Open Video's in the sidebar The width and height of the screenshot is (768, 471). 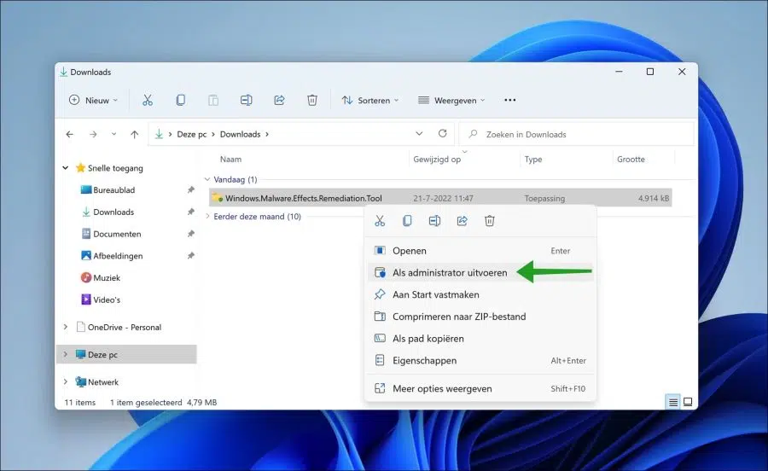107,299
